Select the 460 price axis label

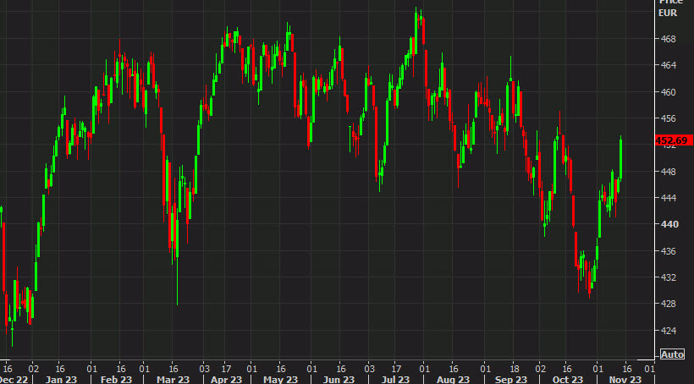667,92
